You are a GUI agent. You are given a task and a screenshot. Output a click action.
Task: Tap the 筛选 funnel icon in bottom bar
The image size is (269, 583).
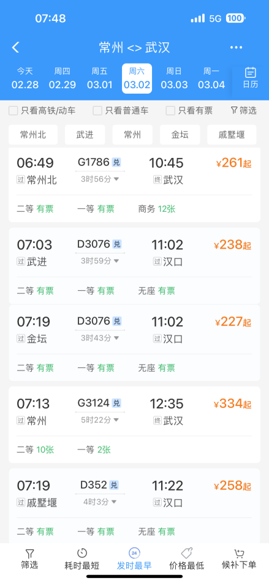[x=29, y=553]
